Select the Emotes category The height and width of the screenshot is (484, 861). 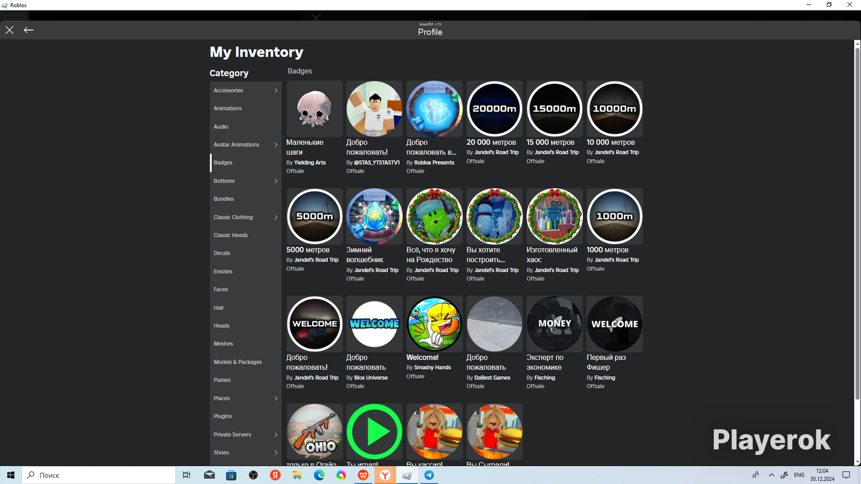point(246,272)
